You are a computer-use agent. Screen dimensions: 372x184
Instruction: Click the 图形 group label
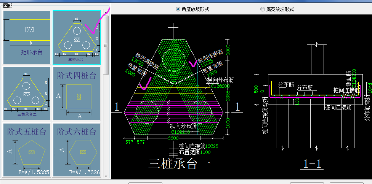[8, 6]
